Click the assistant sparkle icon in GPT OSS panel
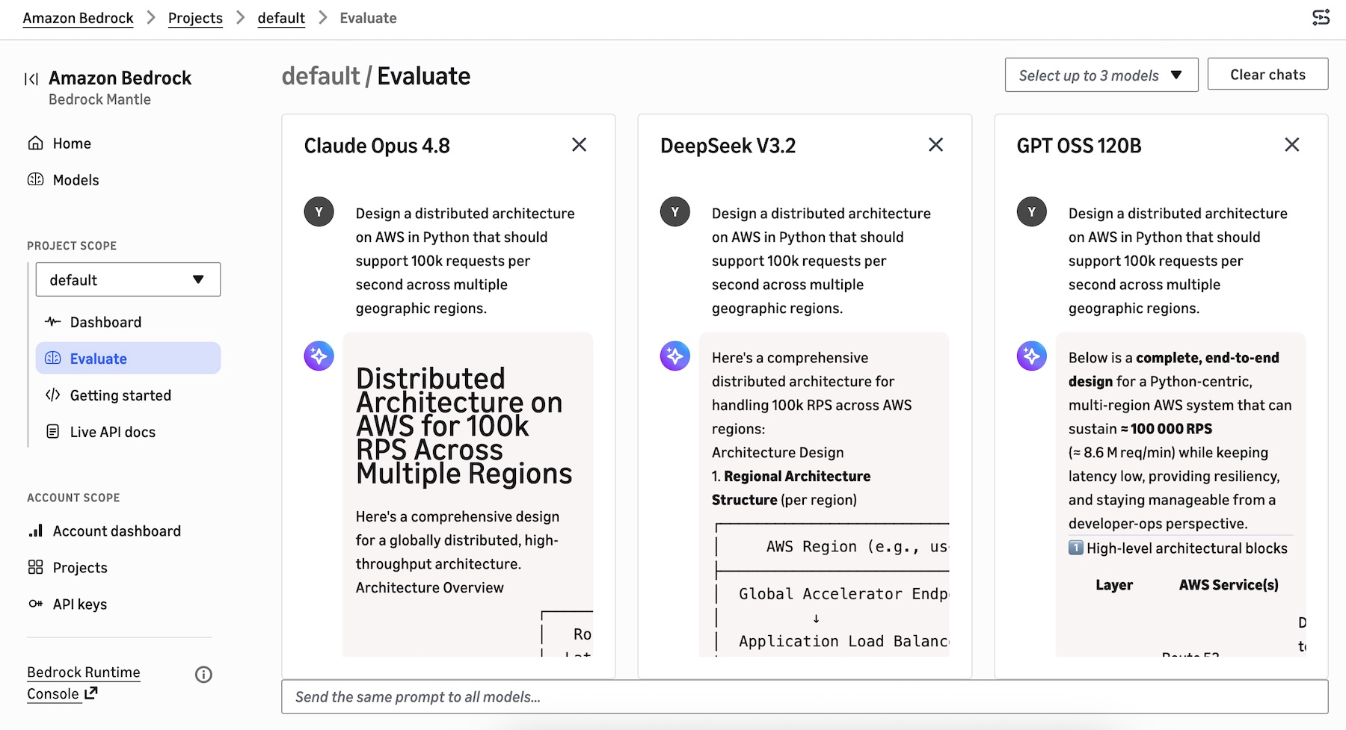 tap(1031, 356)
